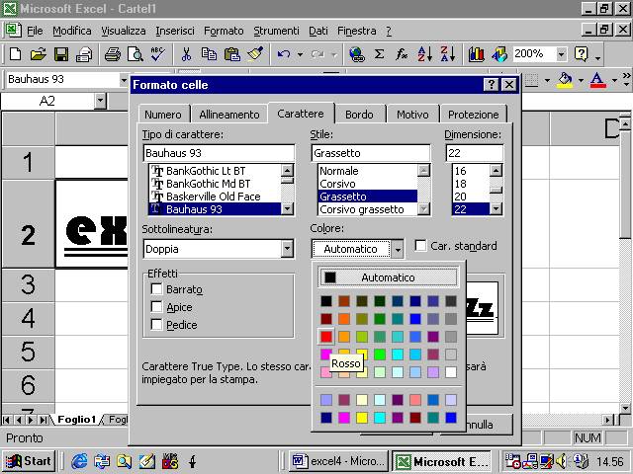Open the toolbar font name dropdown arrow
The width and height of the screenshot is (633, 474).
click(124, 80)
